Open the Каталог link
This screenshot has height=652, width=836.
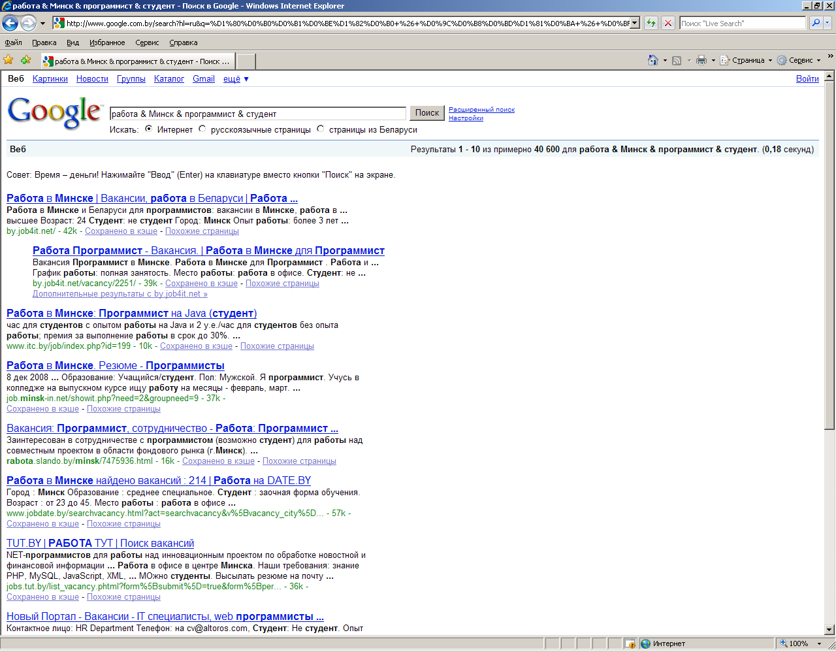coord(169,79)
